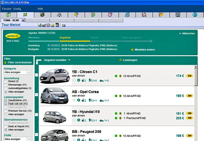Click info icon next to Opel Corsa 13 All-in/FF/AD
This screenshot has width=204, height=141.
[x=120, y=96]
